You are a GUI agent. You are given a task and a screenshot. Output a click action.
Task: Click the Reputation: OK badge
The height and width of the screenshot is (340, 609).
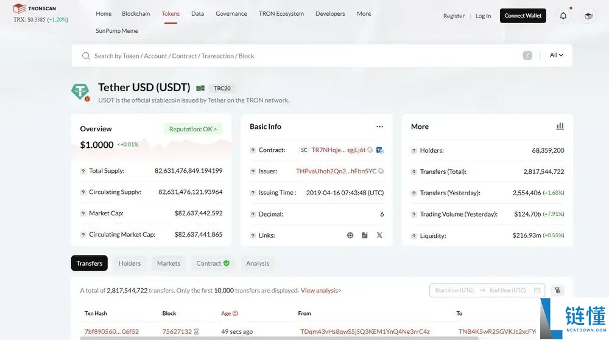pyautogui.click(x=193, y=129)
